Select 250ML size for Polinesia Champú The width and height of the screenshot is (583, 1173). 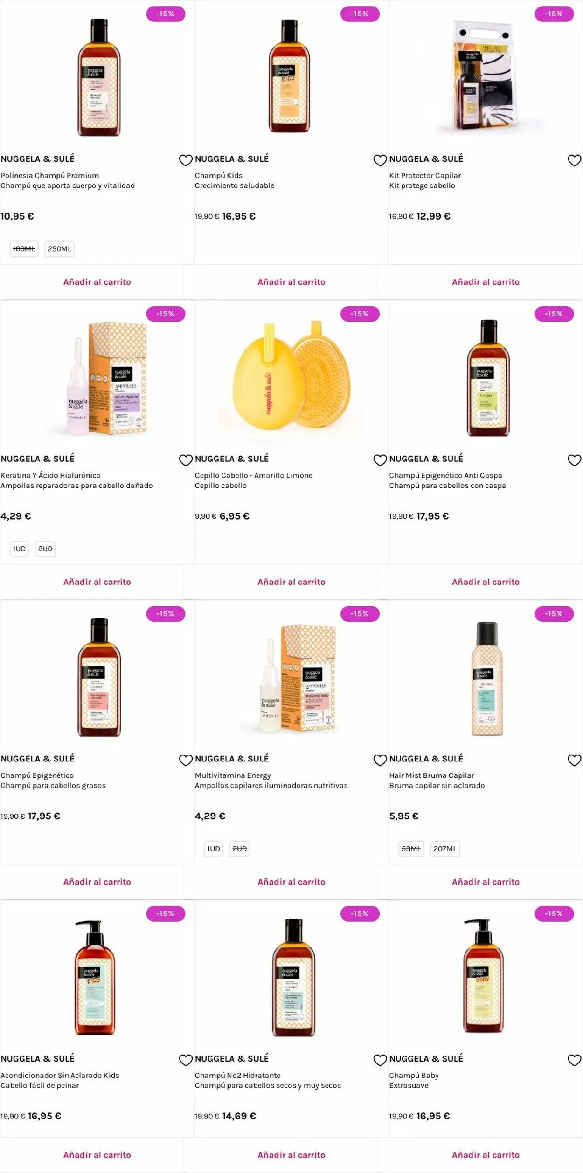coord(60,249)
